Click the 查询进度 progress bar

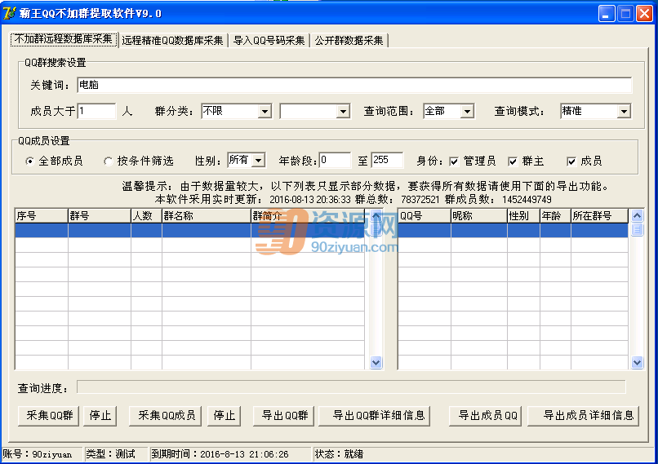point(351,387)
